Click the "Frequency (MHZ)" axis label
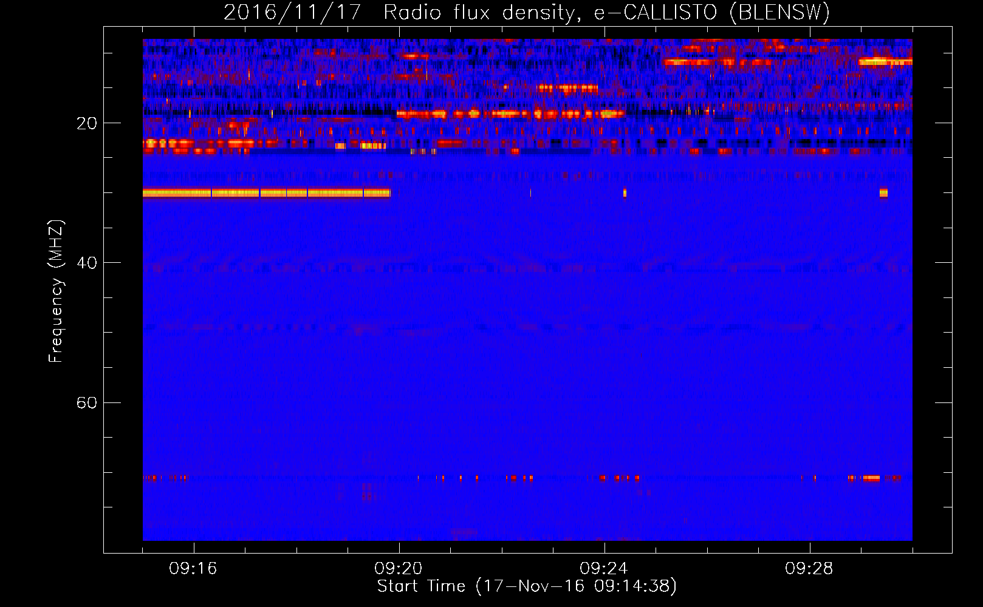The height and width of the screenshot is (607, 983). tap(56, 291)
